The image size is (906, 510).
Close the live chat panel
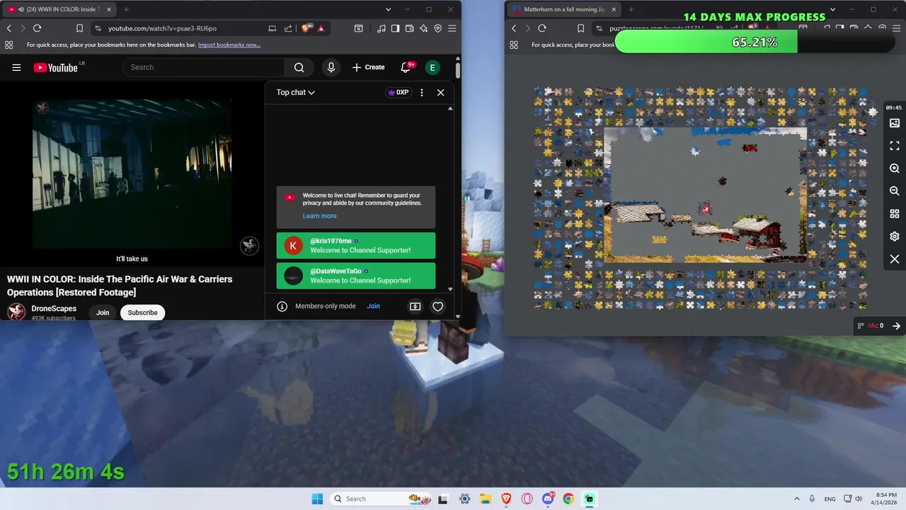coord(440,92)
